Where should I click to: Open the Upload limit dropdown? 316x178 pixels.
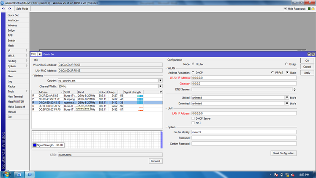pyautogui.click(x=287, y=98)
